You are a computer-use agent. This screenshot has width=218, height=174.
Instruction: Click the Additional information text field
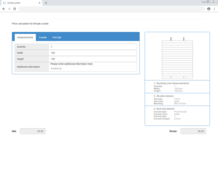point(93,69)
